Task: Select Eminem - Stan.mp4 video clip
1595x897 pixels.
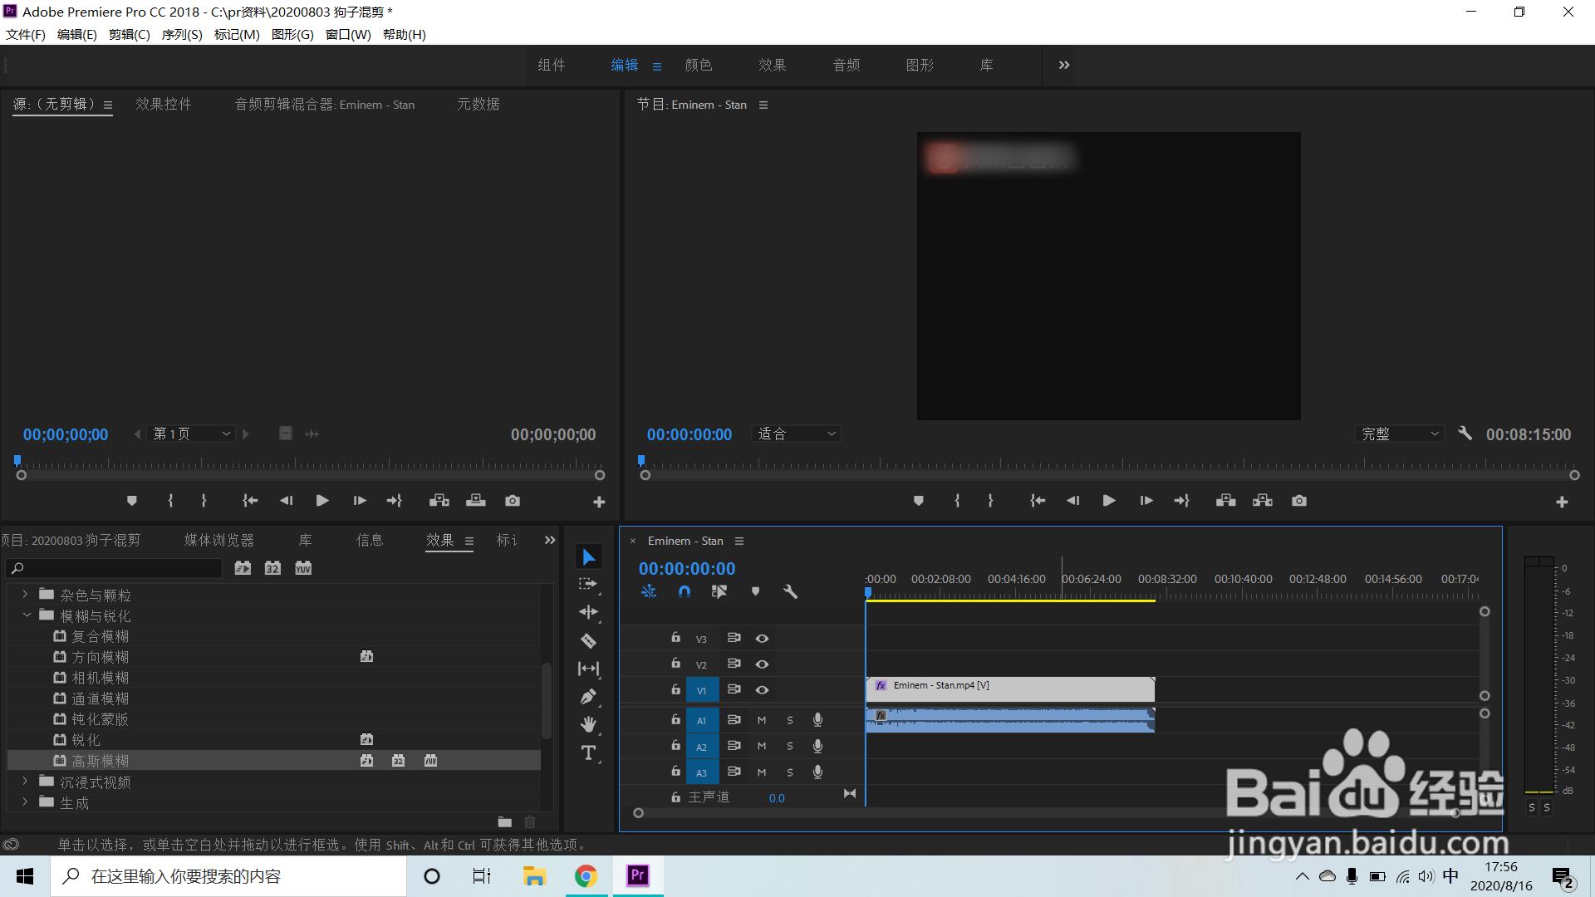Action: 1010,689
